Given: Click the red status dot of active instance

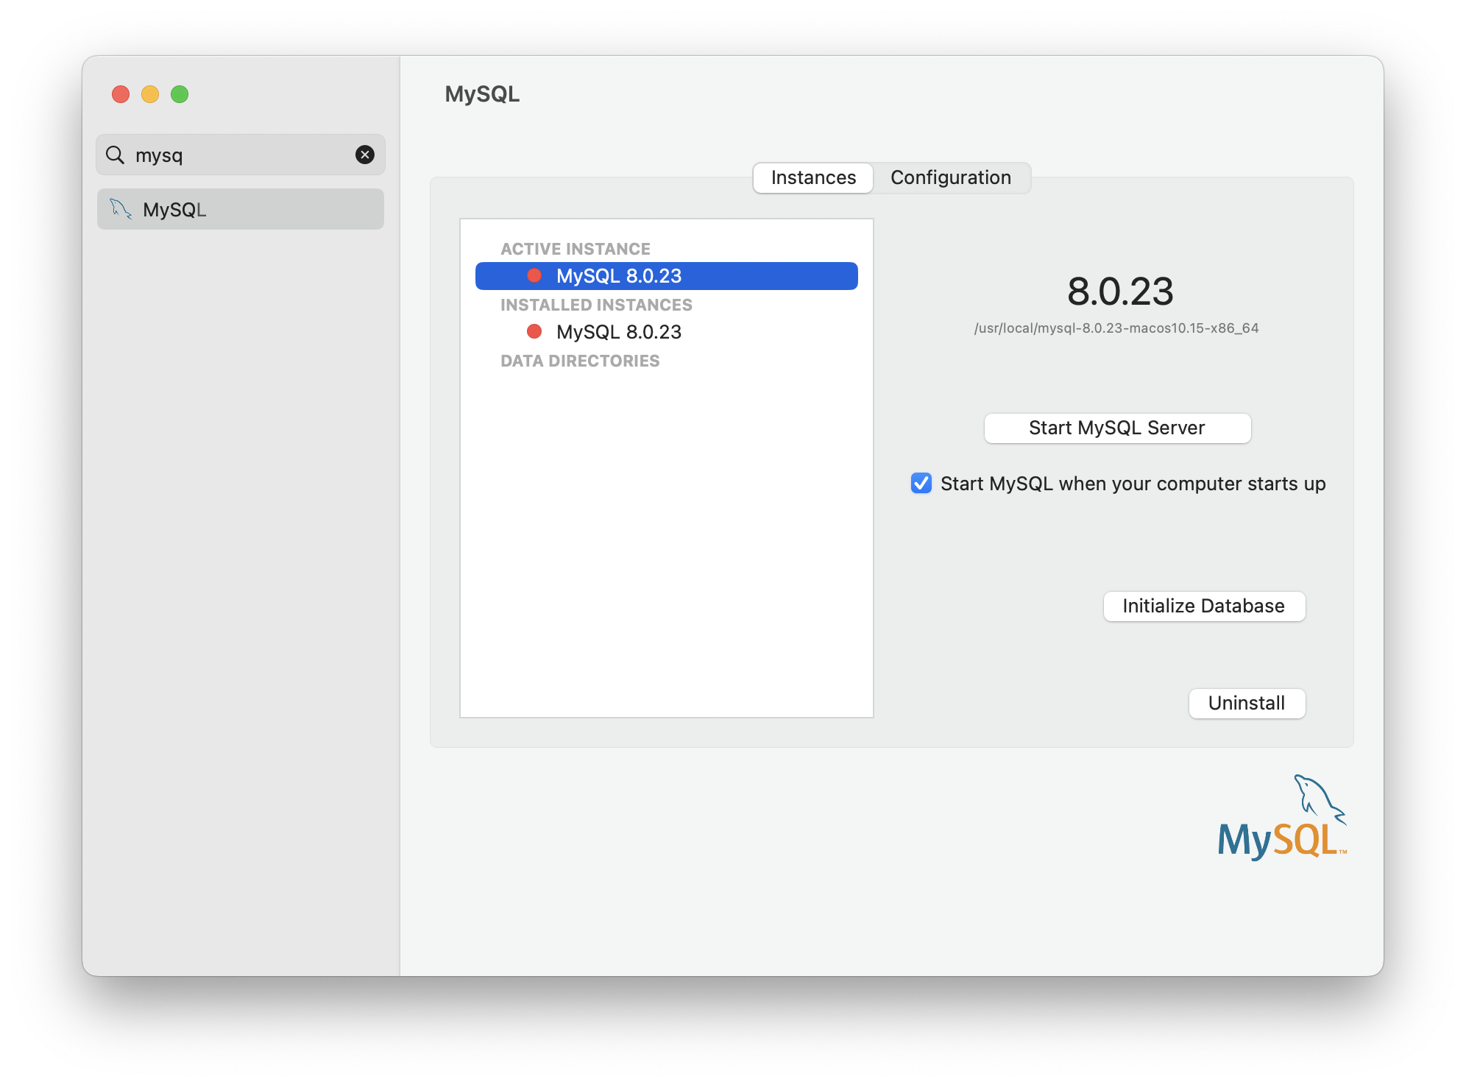Looking at the screenshot, I should [534, 275].
